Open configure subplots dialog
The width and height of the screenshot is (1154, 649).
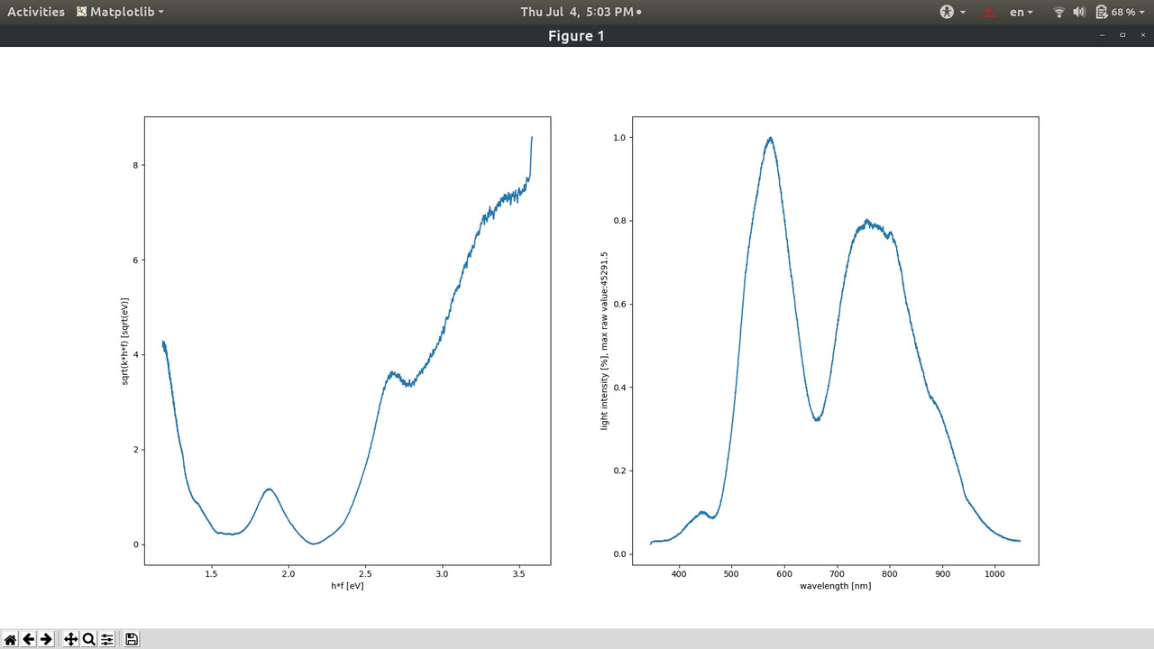tap(107, 639)
